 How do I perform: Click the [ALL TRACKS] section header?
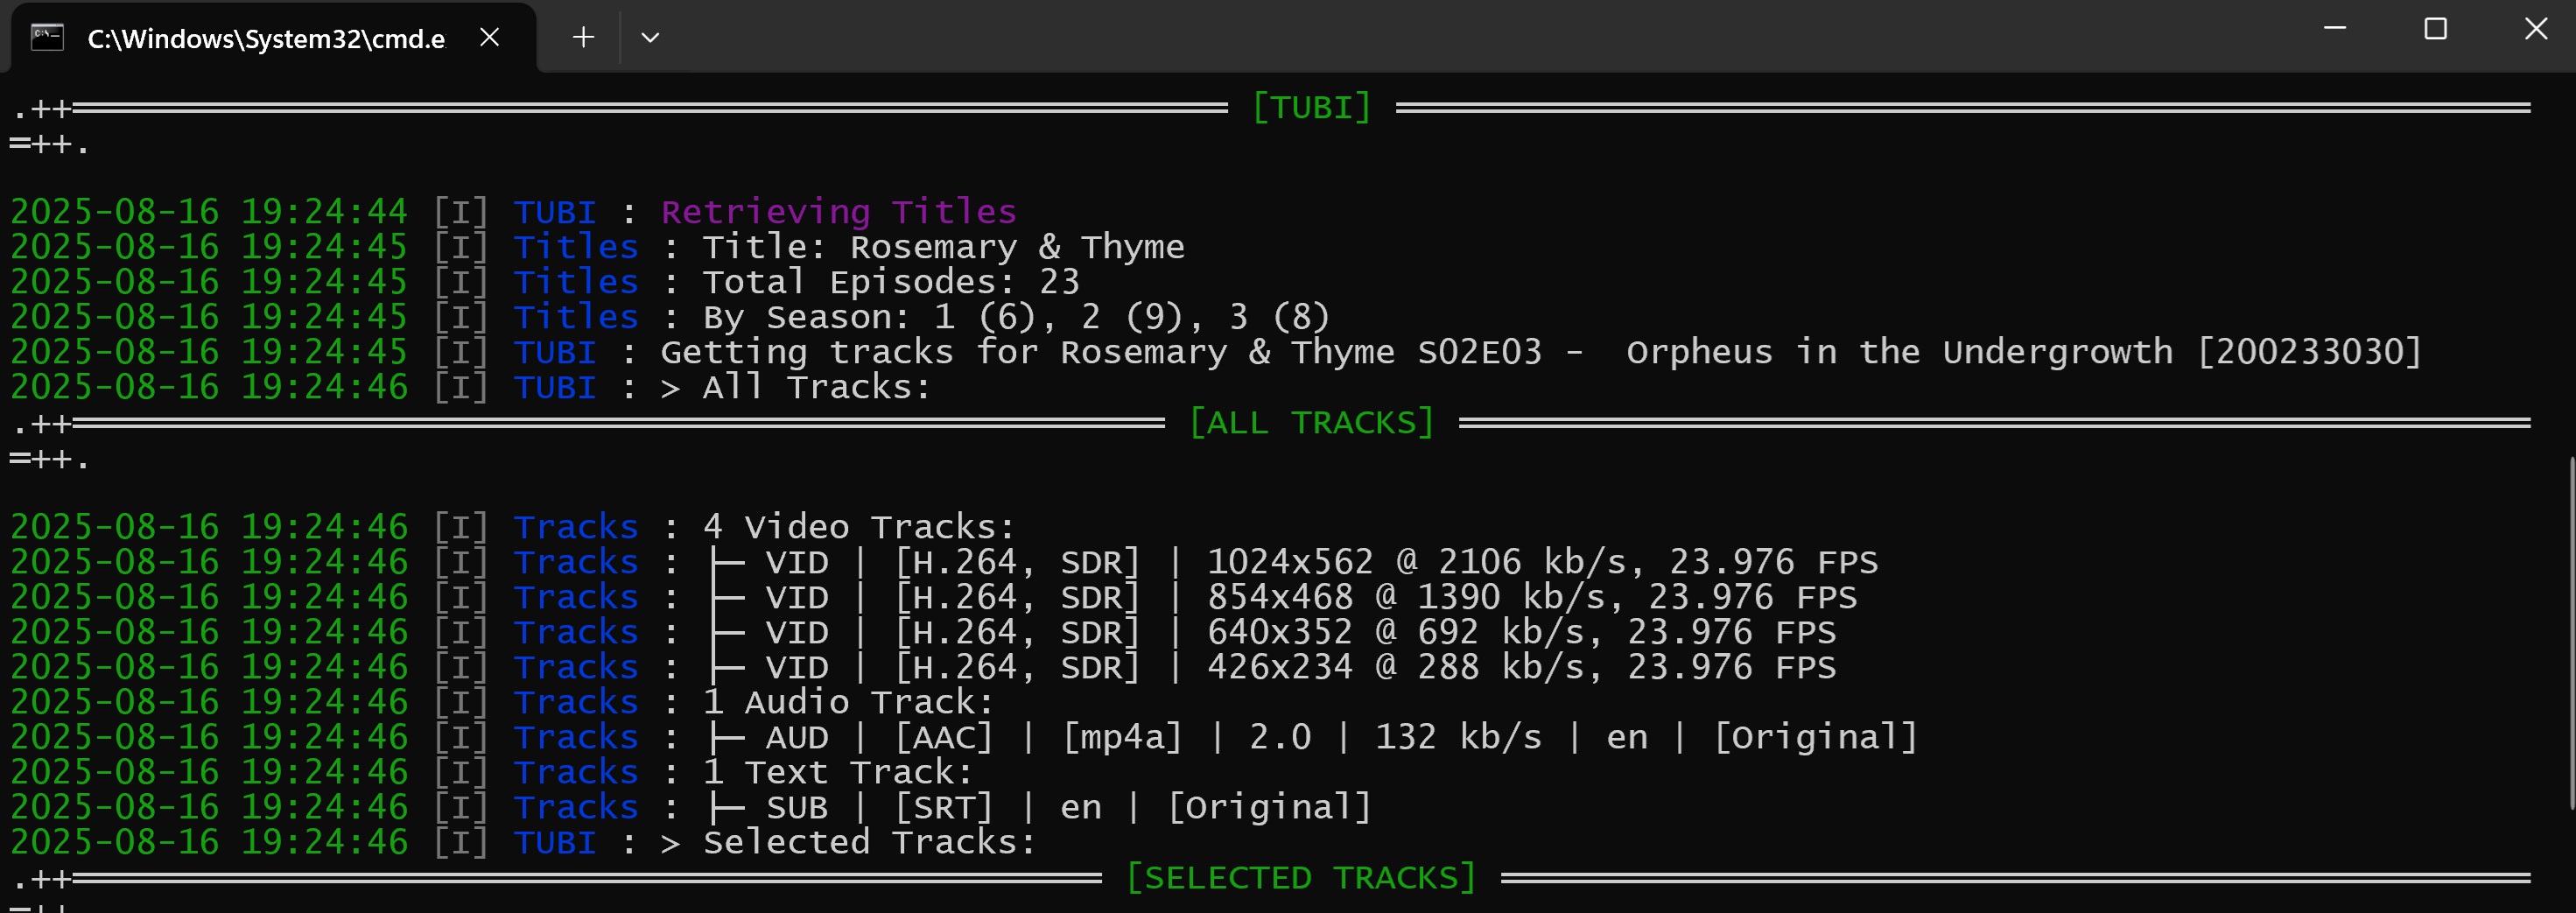[x=1311, y=422]
